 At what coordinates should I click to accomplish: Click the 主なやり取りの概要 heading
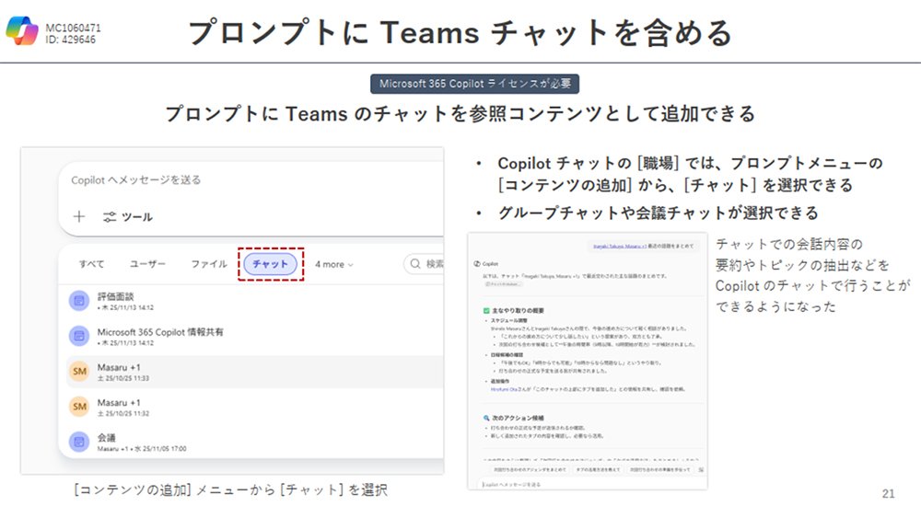(x=518, y=310)
